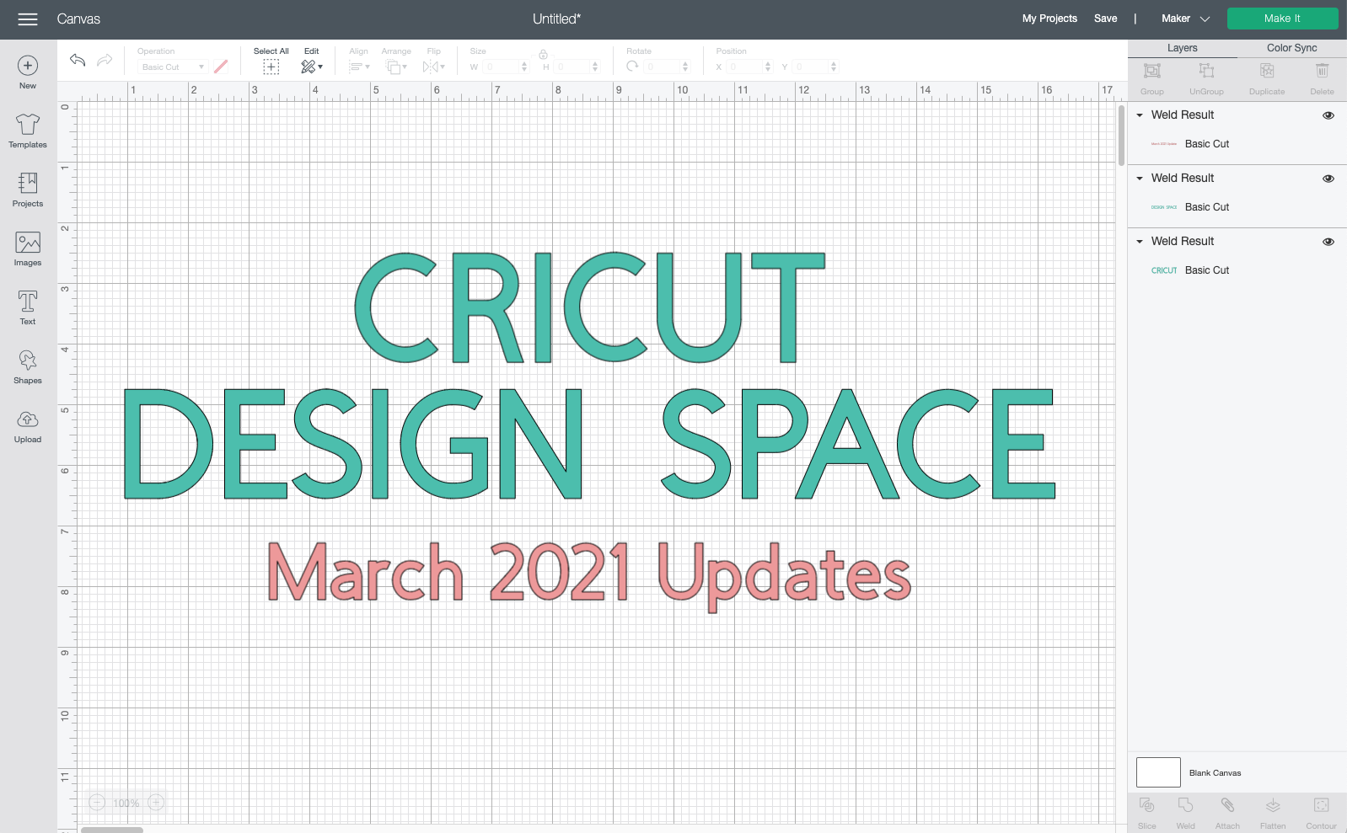
Task: Collapse the DESIGN SPACE Weld Result group
Action: pos(1140,179)
